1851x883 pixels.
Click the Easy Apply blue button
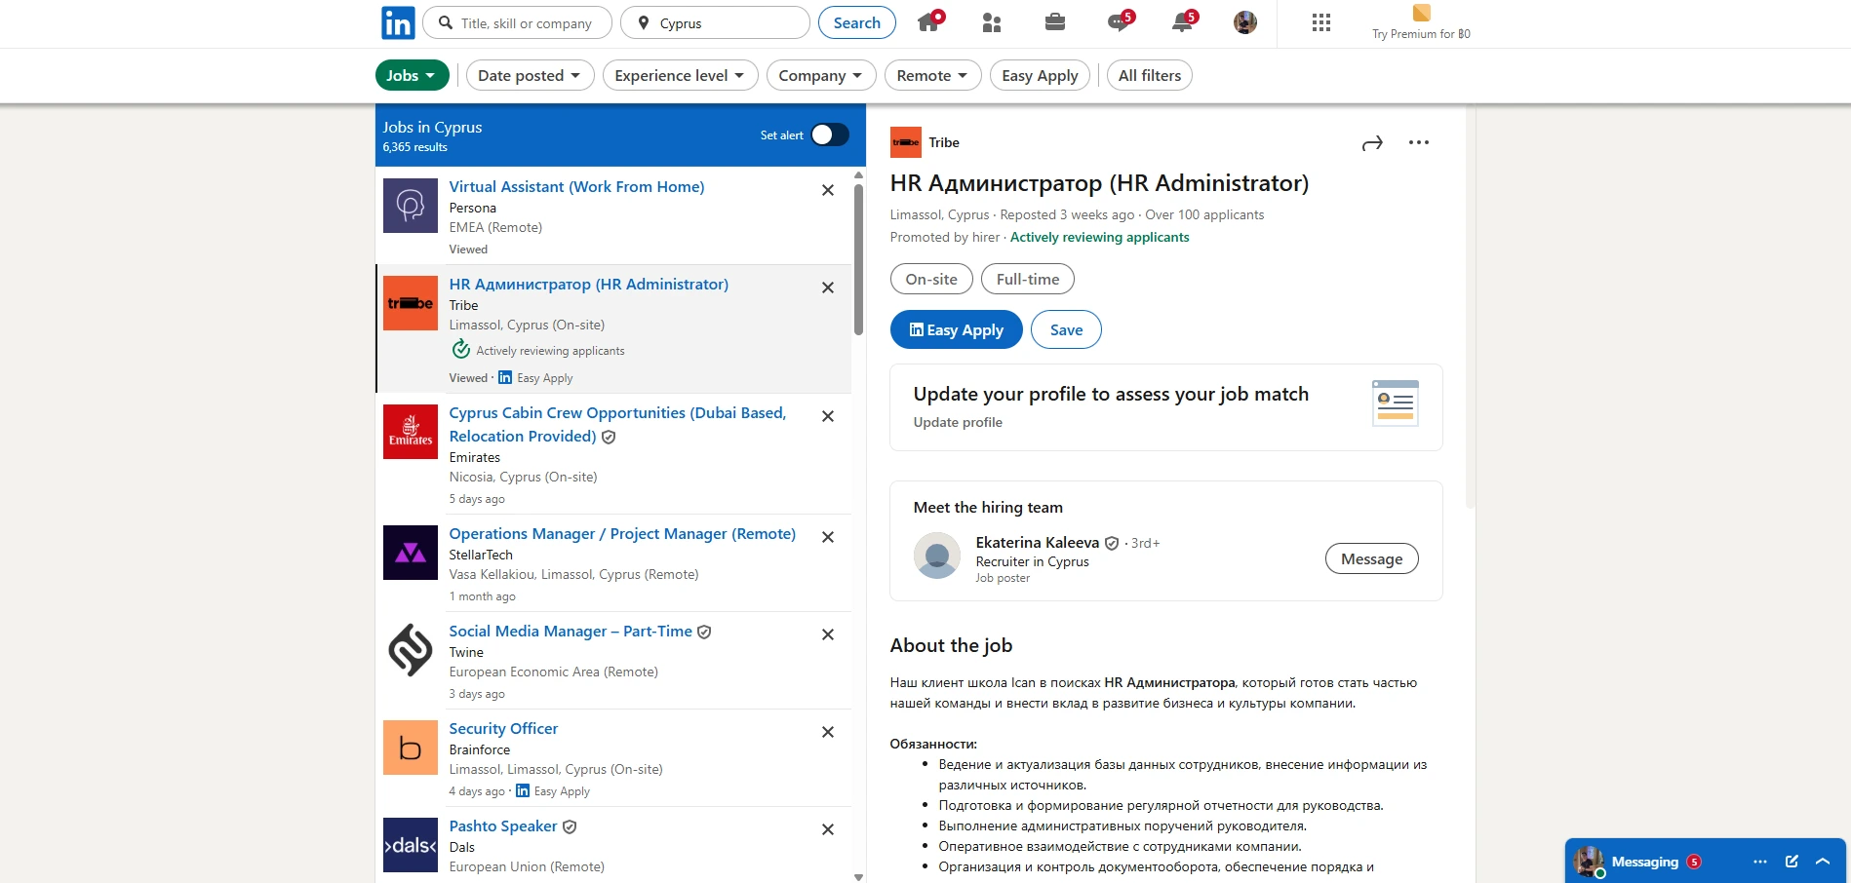point(956,329)
